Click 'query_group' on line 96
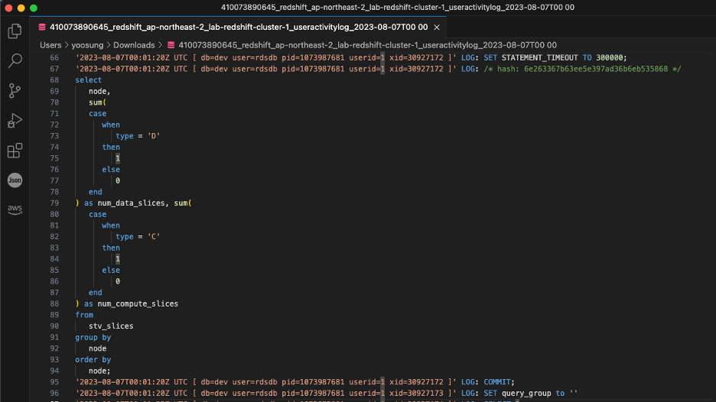The height and width of the screenshot is (402, 716). [x=526, y=394]
